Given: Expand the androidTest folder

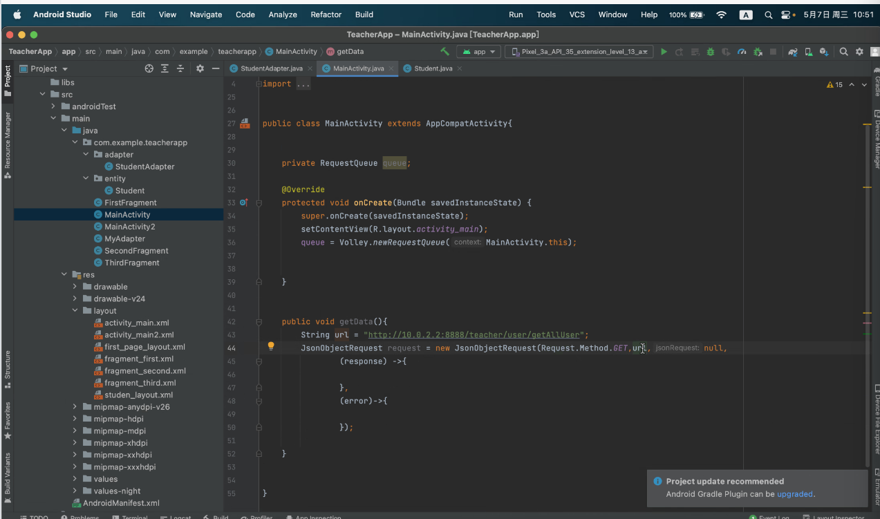Looking at the screenshot, I should (x=54, y=106).
